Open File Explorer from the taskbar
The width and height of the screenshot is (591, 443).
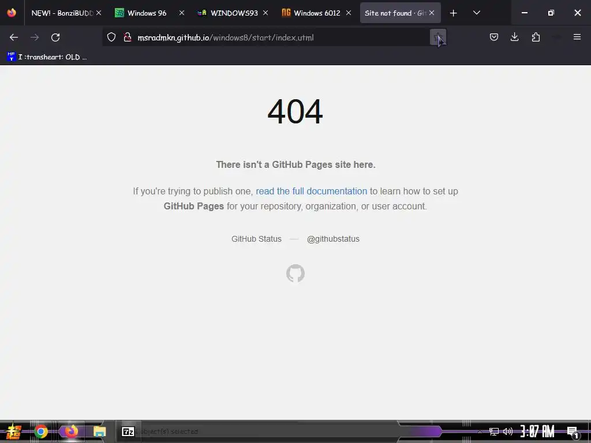pyautogui.click(x=99, y=431)
